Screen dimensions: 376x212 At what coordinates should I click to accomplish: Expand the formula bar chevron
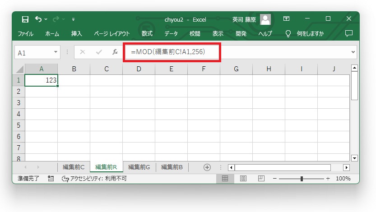point(353,52)
